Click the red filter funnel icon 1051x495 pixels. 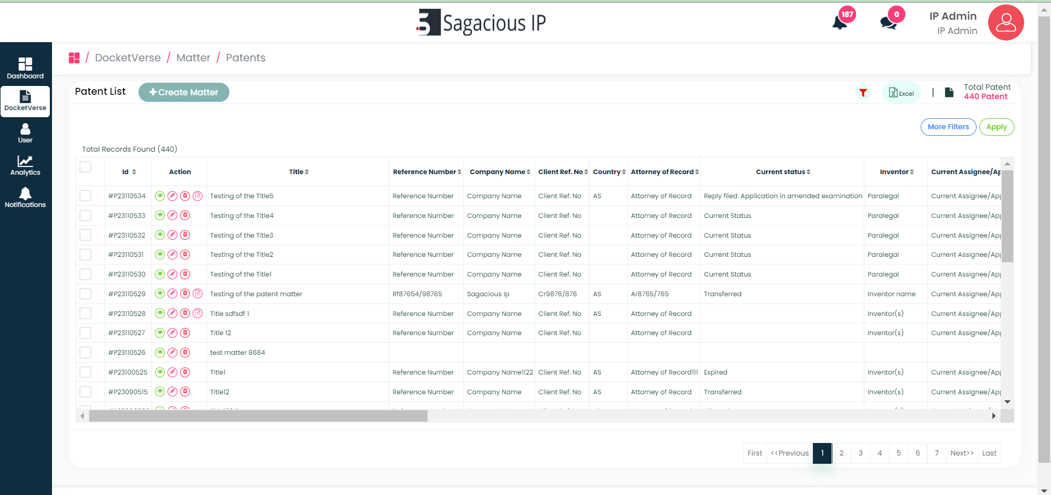(x=863, y=93)
